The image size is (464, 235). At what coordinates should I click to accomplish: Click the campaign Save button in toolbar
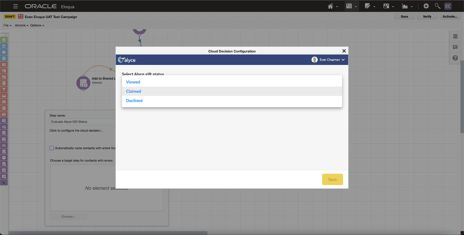click(404, 16)
